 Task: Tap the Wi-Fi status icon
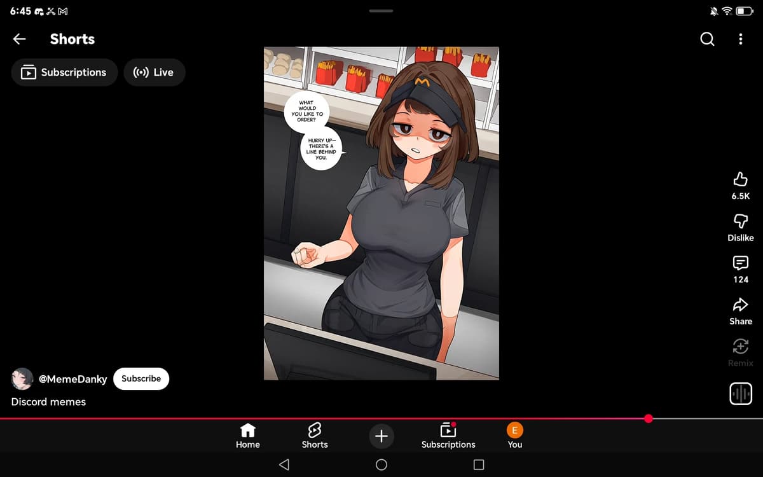pos(727,11)
